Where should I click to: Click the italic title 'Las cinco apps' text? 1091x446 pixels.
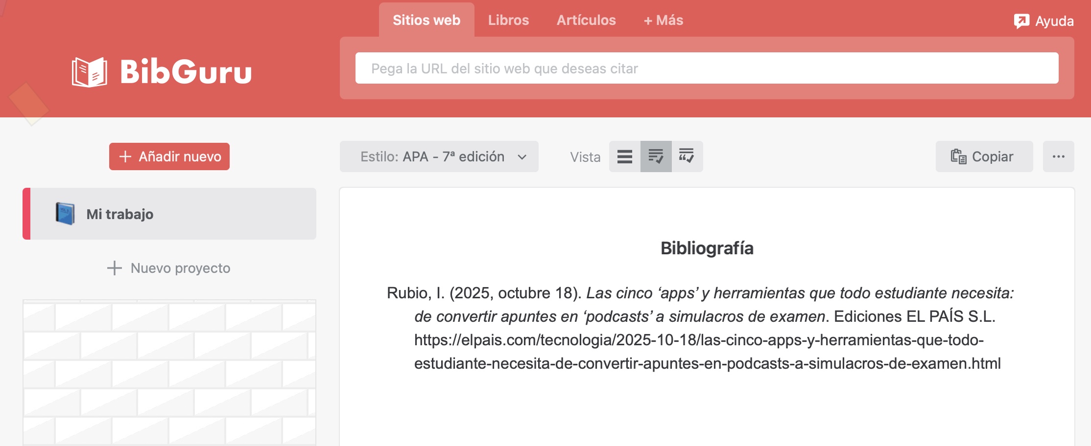click(714, 305)
